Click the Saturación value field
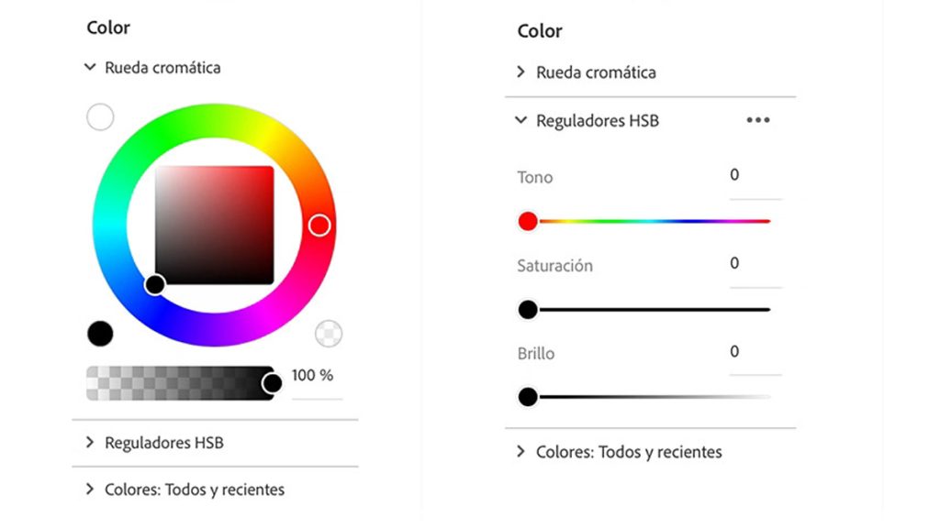The width and height of the screenshot is (940, 529). pyautogui.click(x=755, y=265)
